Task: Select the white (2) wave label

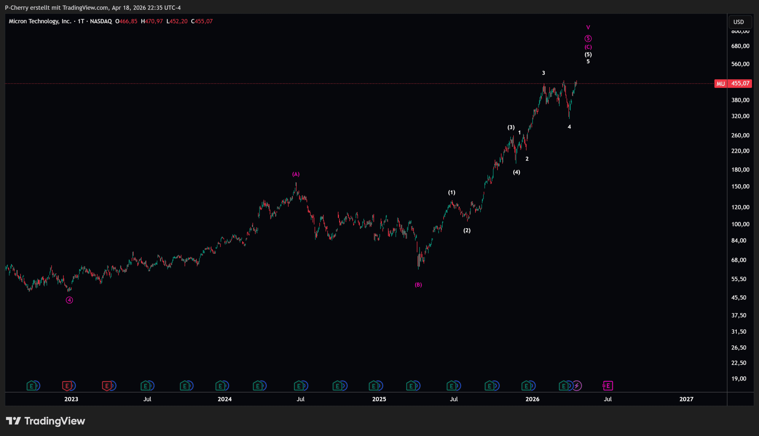Action: pyautogui.click(x=467, y=230)
